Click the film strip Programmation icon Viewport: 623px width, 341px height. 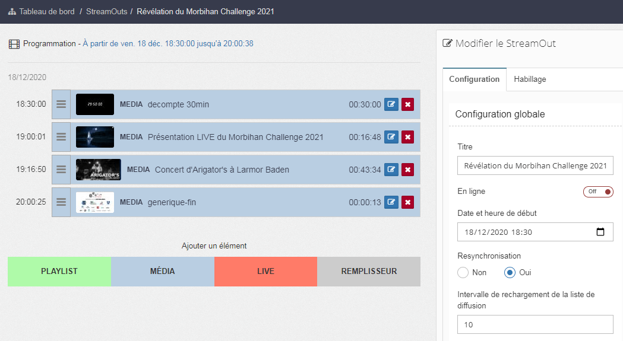[x=14, y=44]
